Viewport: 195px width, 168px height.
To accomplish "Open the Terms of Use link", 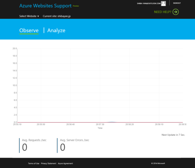I will pos(33,163).
